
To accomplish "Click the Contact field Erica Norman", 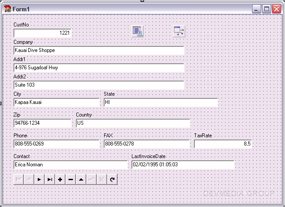I will click(x=70, y=165).
